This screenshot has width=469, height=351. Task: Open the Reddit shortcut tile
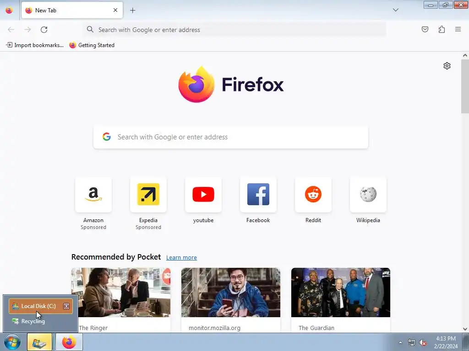313,195
